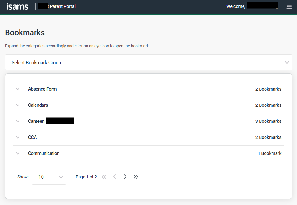Select the Calendars row label
The width and height of the screenshot is (297, 205).
pyautogui.click(x=38, y=105)
